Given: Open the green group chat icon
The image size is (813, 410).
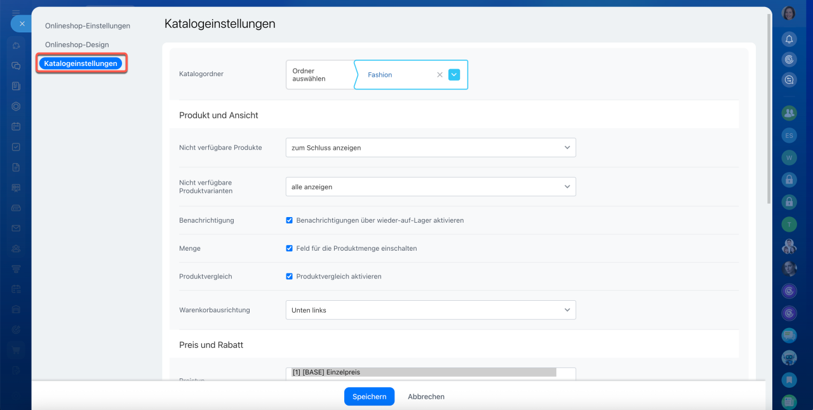Looking at the screenshot, I should pos(789,113).
